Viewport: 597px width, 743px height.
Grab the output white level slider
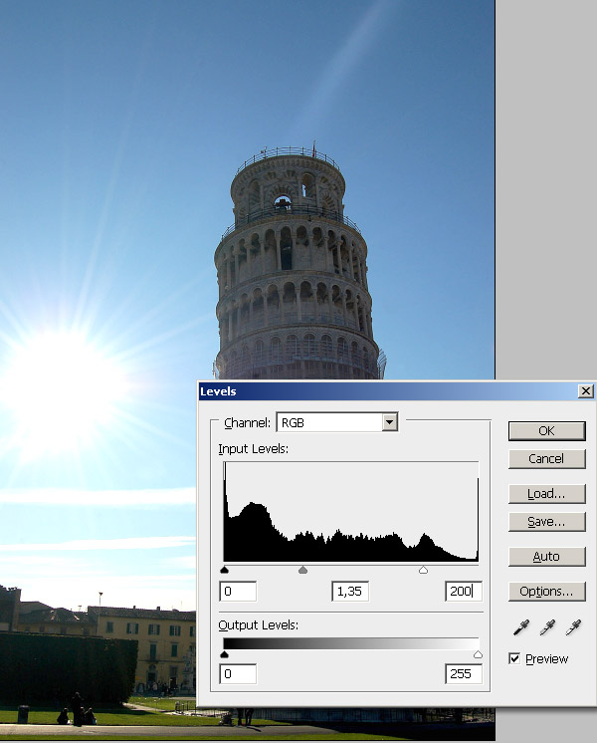(478, 654)
